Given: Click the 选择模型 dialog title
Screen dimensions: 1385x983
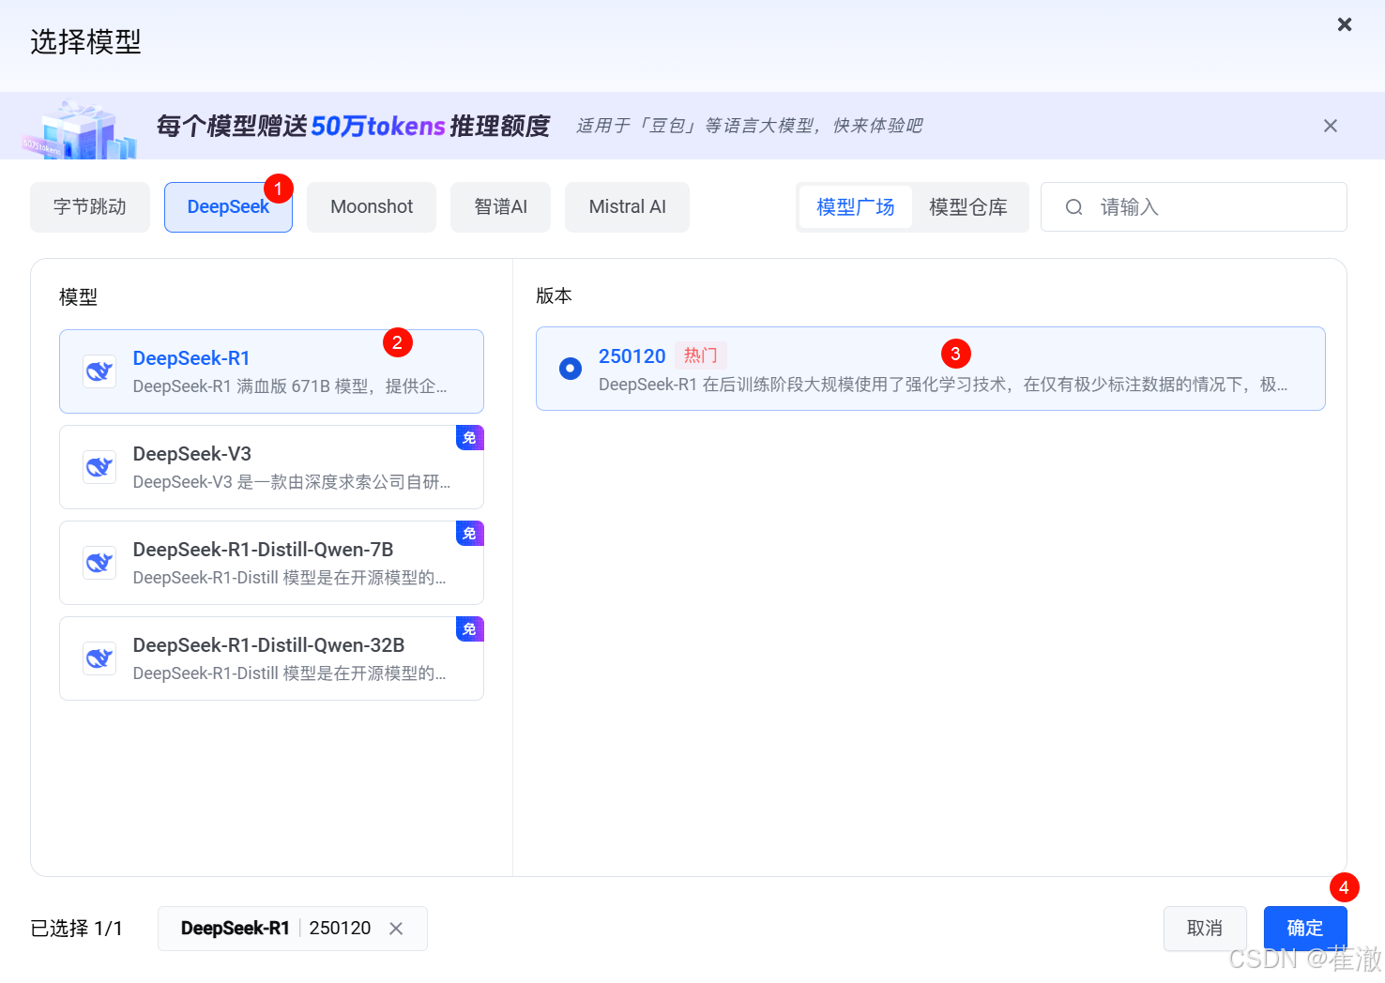Looking at the screenshot, I should pyautogui.click(x=85, y=41).
